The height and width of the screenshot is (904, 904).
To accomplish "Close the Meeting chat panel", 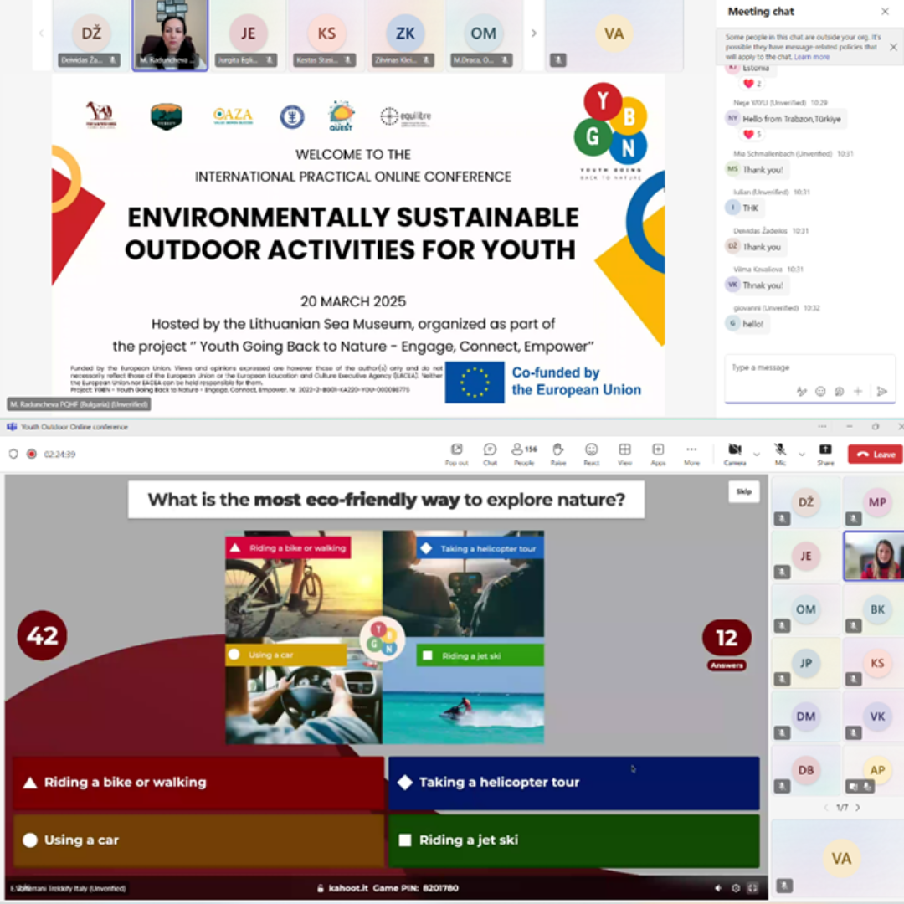I will click(x=885, y=12).
